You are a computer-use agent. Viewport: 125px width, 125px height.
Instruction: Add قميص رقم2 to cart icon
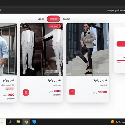pos(26,92)
